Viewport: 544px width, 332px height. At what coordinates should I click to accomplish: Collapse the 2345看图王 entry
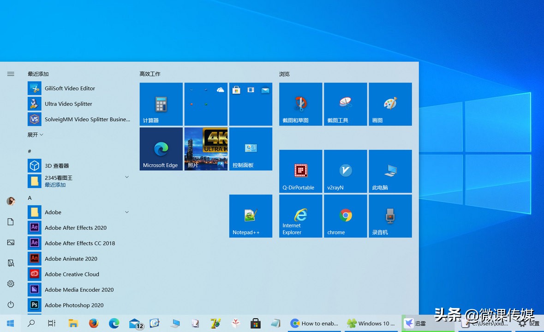(126, 177)
